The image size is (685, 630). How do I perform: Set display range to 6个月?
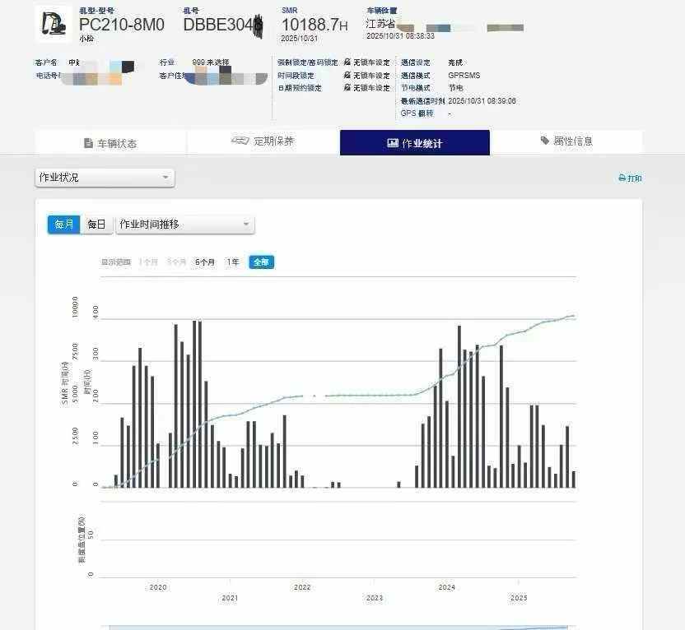coord(205,262)
